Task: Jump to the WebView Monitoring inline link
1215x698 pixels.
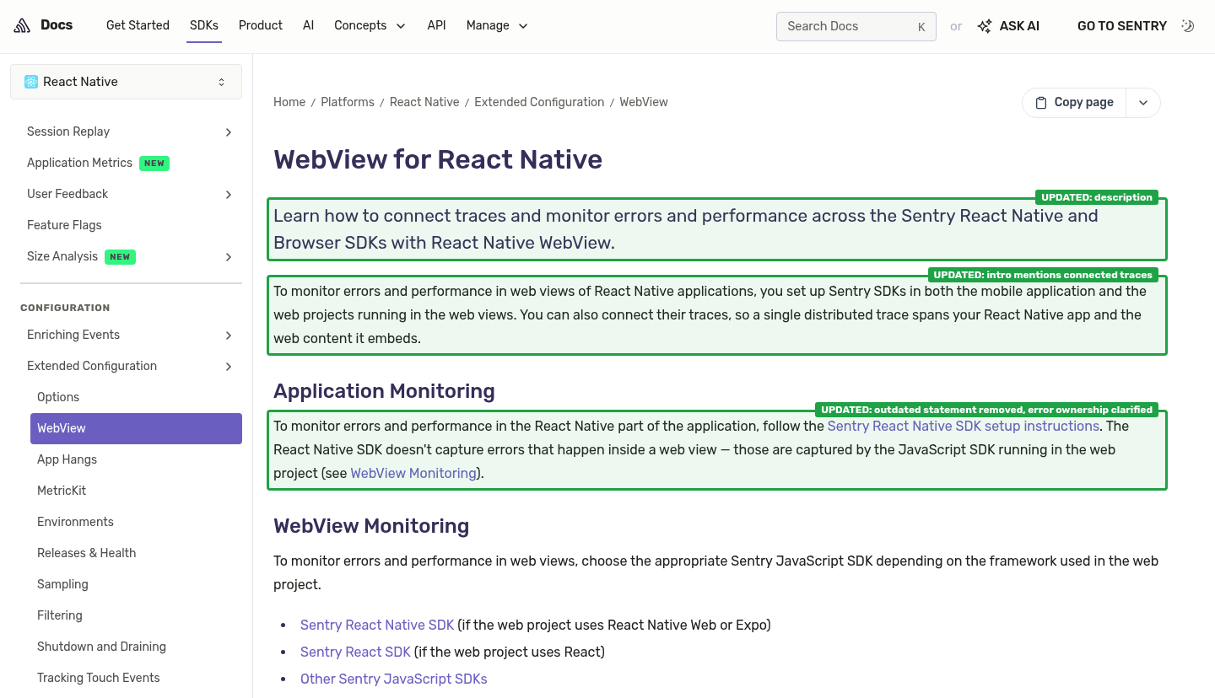Action: click(413, 474)
